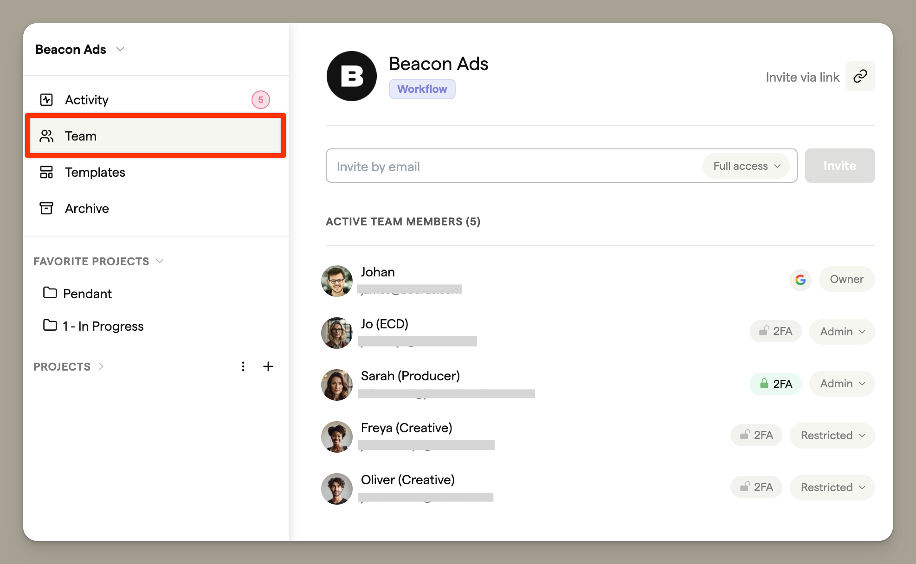
Task: Toggle Sarah (Producer)'s green 2FA badge
Action: pyautogui.click(x=775, y=384)
